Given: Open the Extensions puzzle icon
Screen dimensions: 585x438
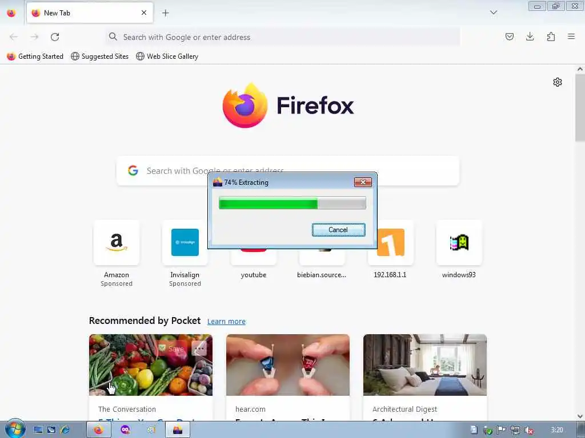Looking at the screenshot, I should [551, 36].
